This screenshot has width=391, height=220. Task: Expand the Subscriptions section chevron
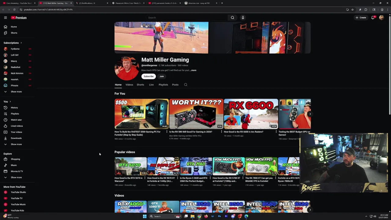pyautogui.click(x=21, y=43)
